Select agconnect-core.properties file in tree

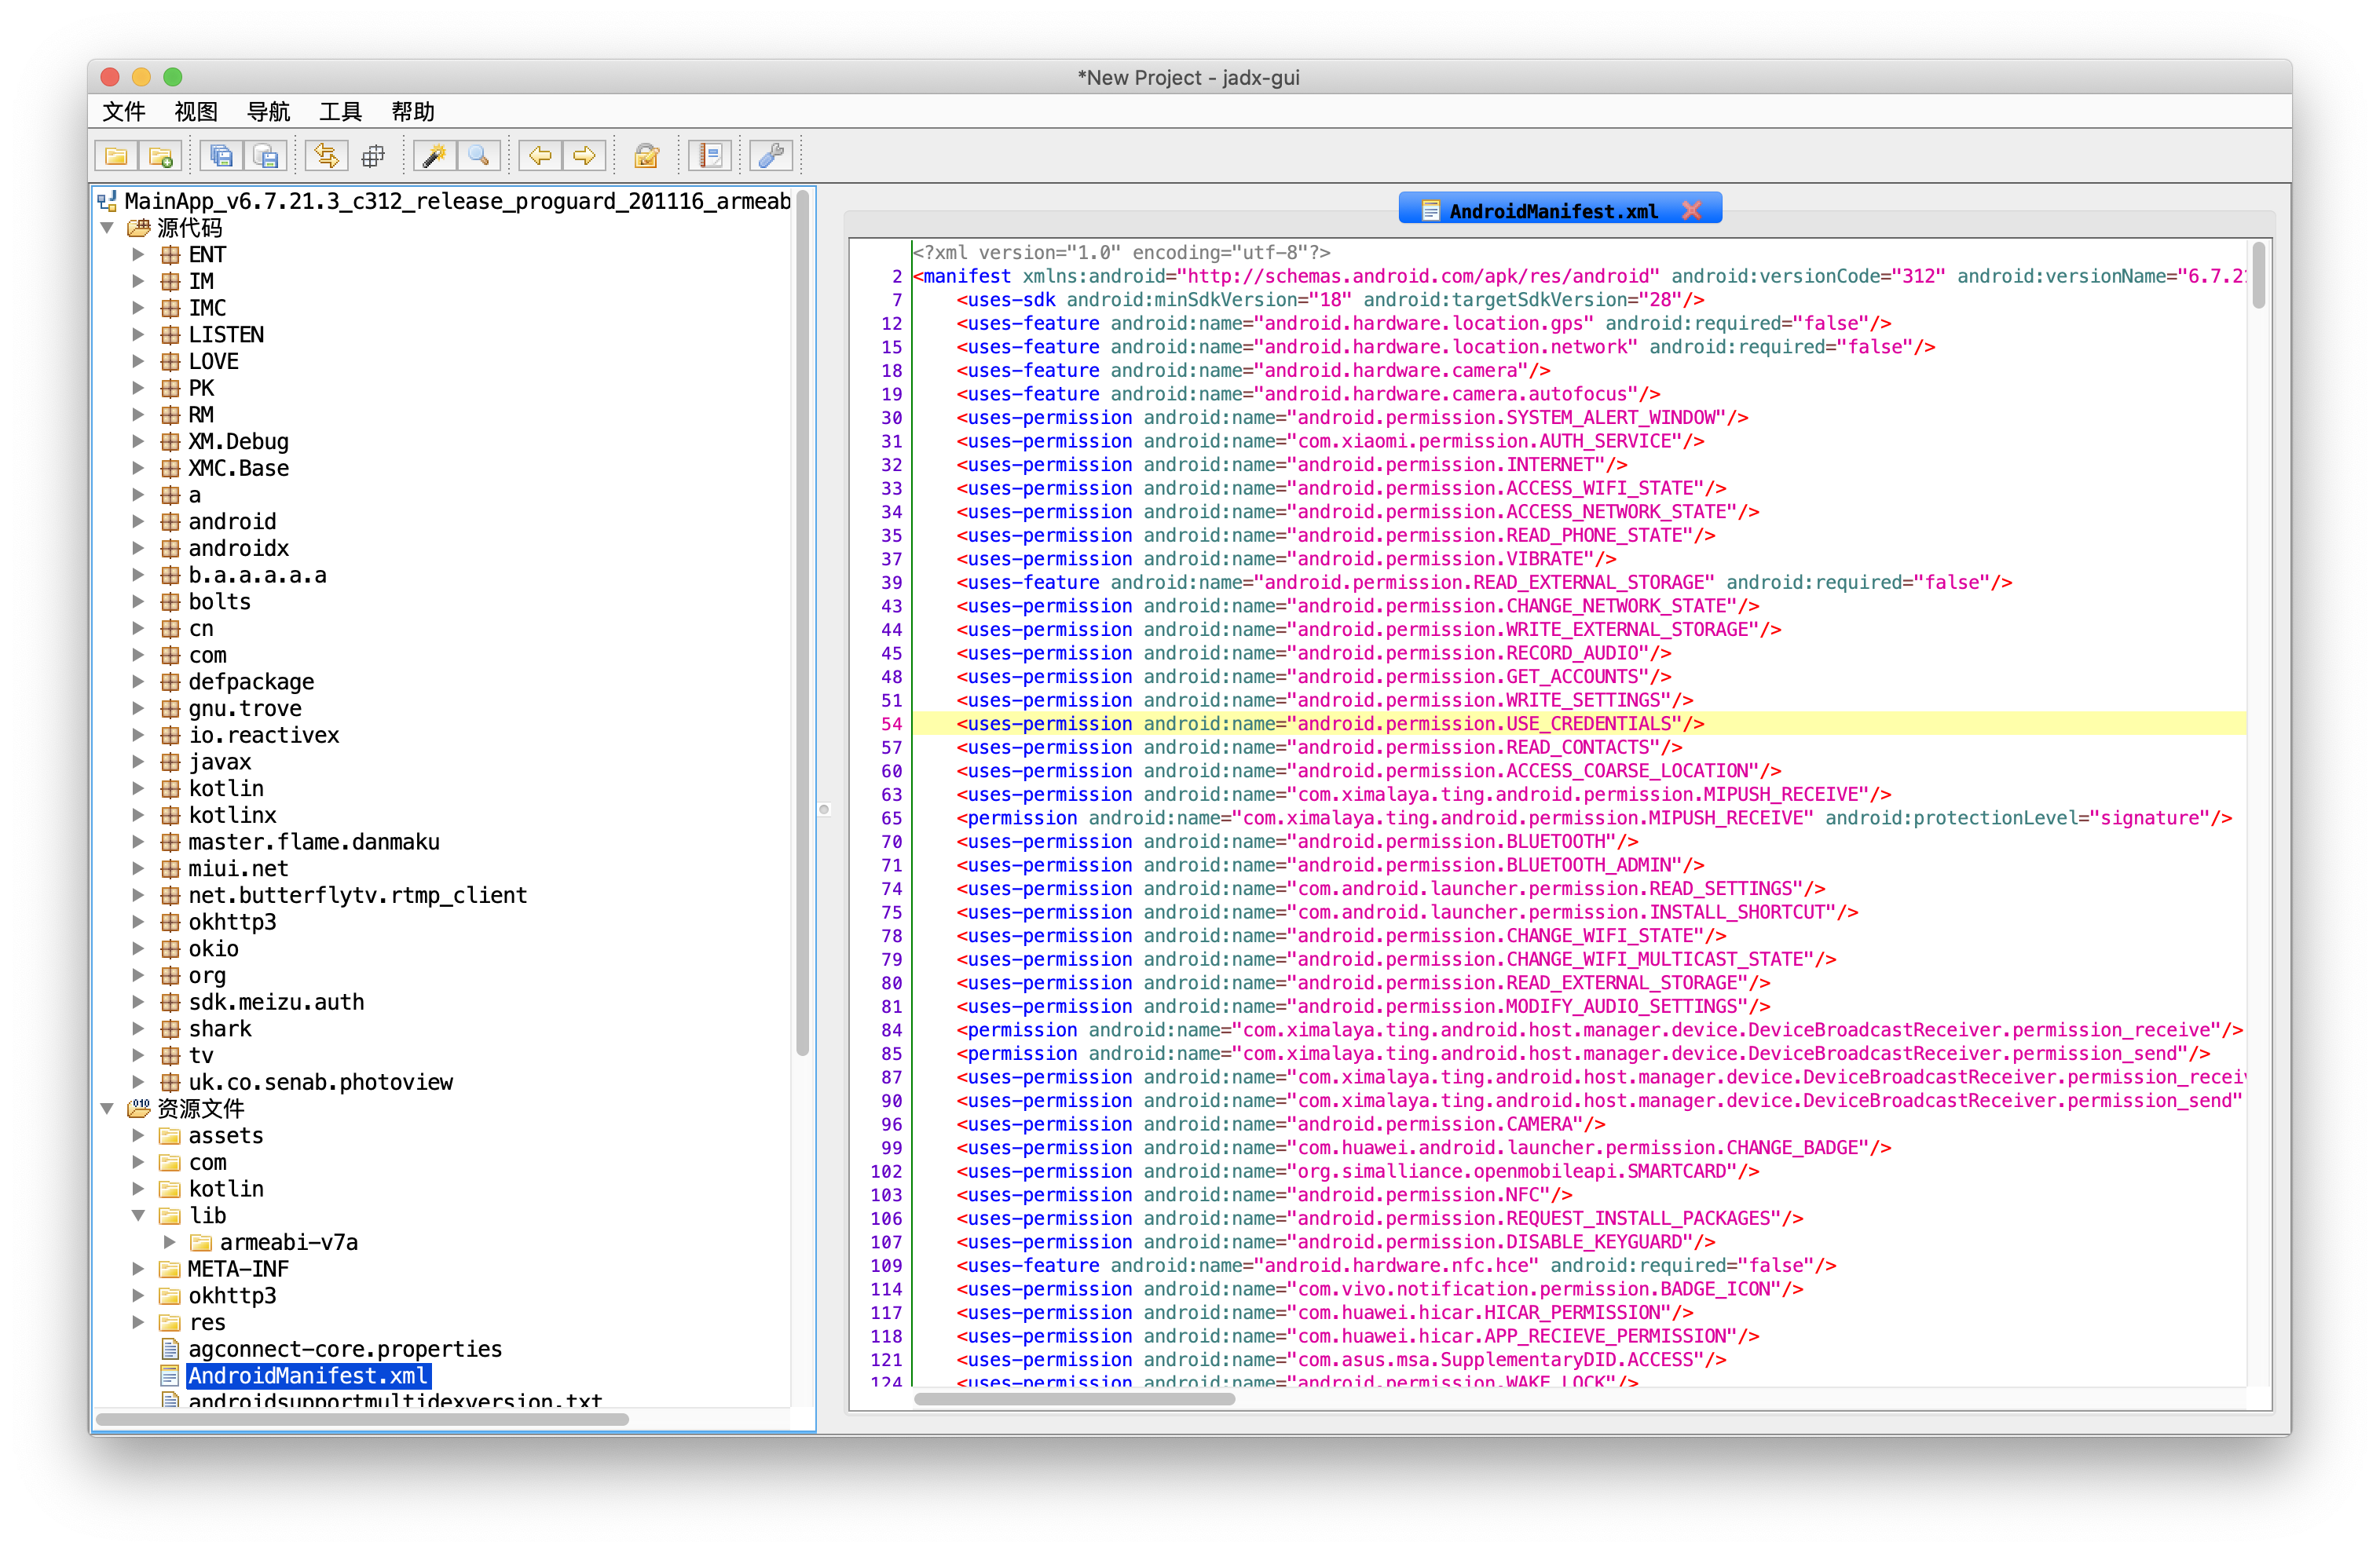tap(344, 1349)
